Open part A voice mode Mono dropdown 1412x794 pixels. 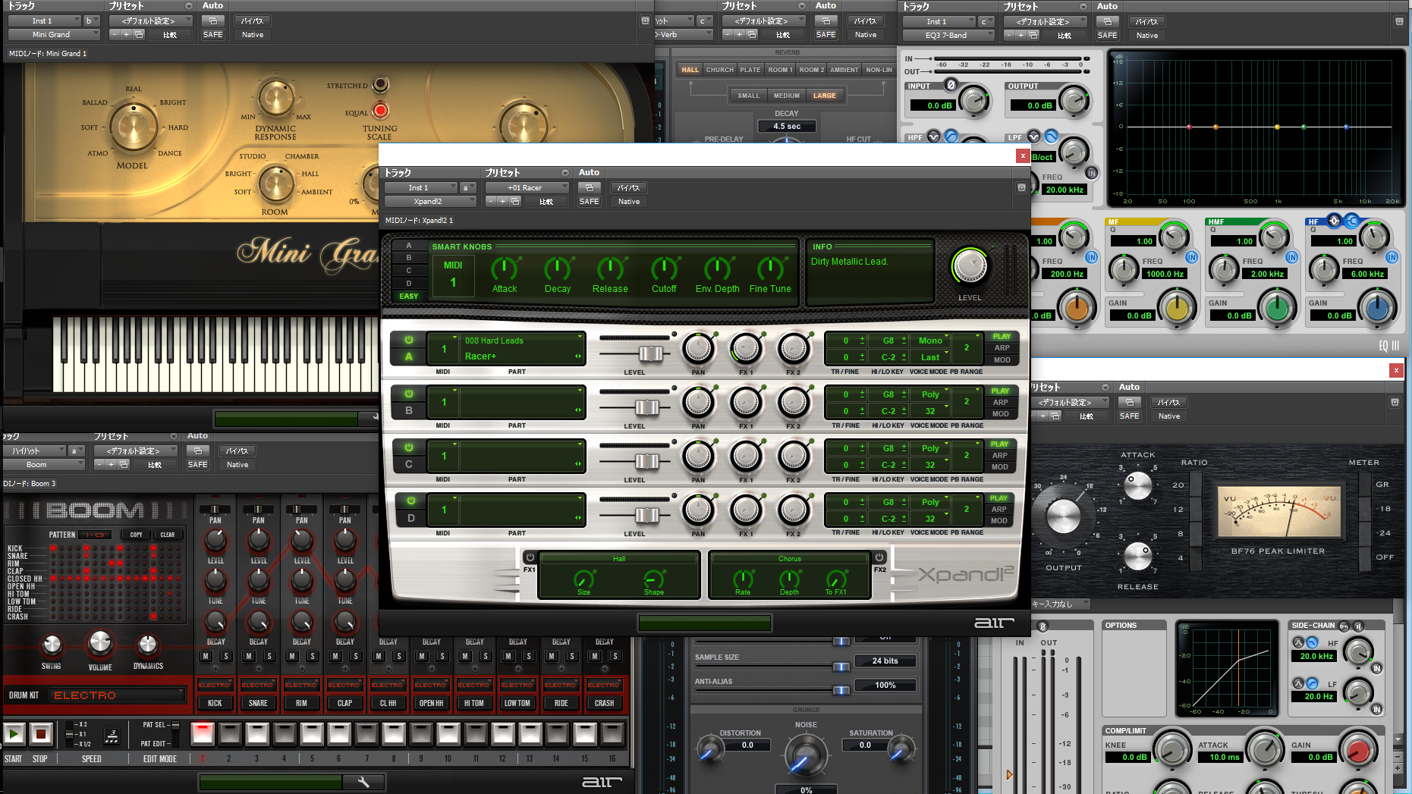point(930,341)
